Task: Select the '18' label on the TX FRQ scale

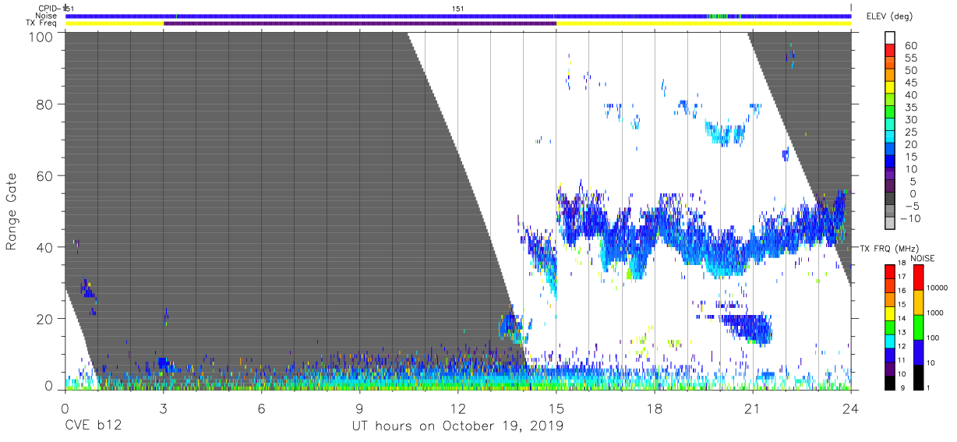Action: click(902, 263)
